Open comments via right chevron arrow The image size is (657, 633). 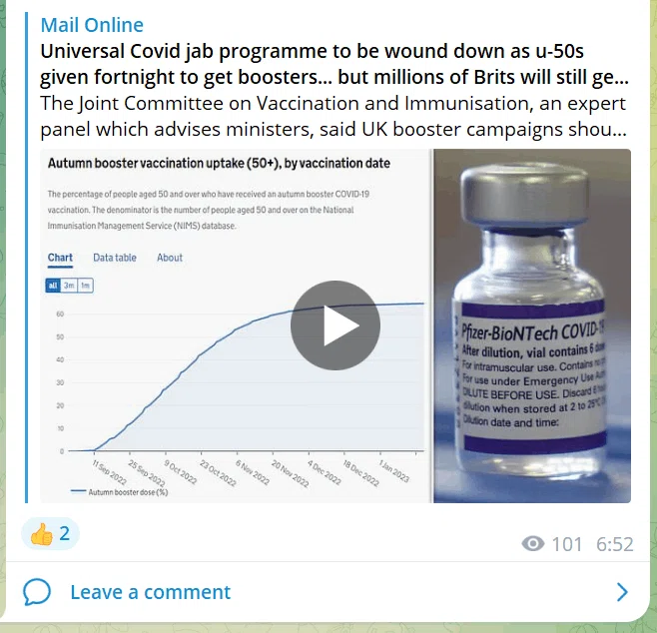623,592
